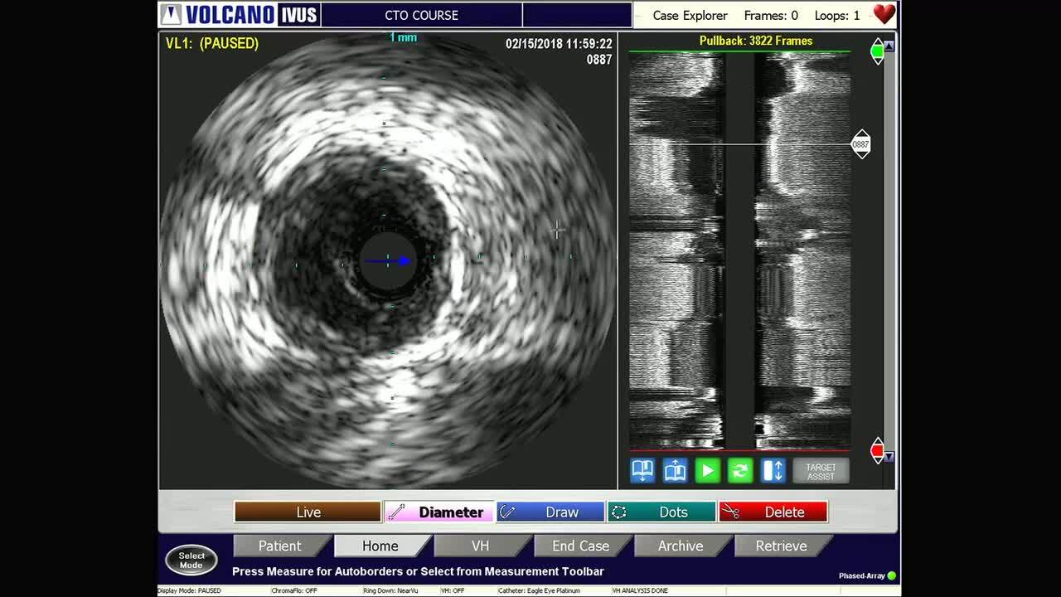Open the Archive tab
The image size is (1061, 597).
coord(681,546)
